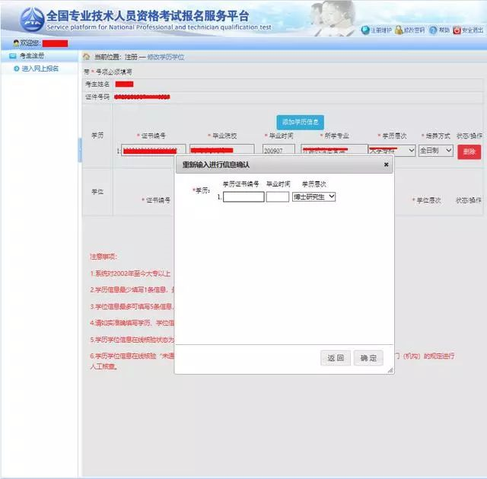Close the 重新输入进行信息确认 dialog
The width and height of the screenshot is (487, 479).
coord(386,164)
